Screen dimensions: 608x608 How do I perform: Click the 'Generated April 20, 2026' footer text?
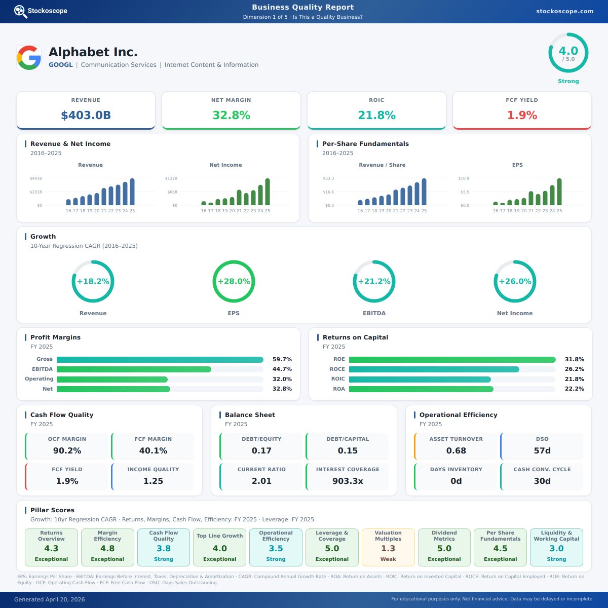[50, 599]
